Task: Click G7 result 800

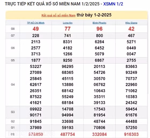Action: (99, 36)
